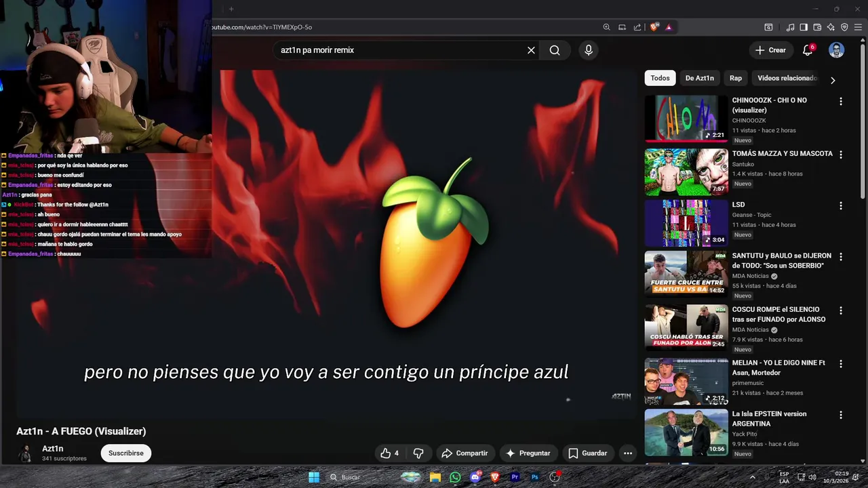Click the taskbar Buscar search box

pos(363,477)
